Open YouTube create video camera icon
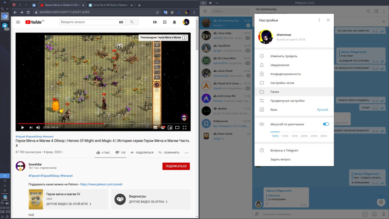 click(155, 22)
